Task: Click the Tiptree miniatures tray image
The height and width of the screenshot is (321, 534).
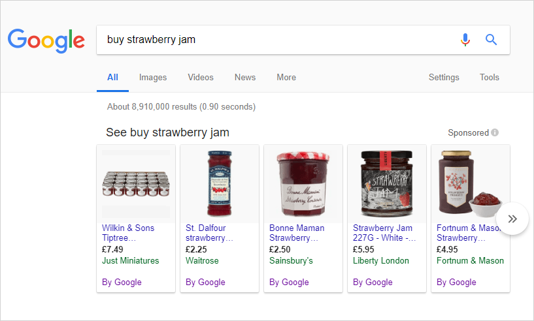Action: (136, 184)
